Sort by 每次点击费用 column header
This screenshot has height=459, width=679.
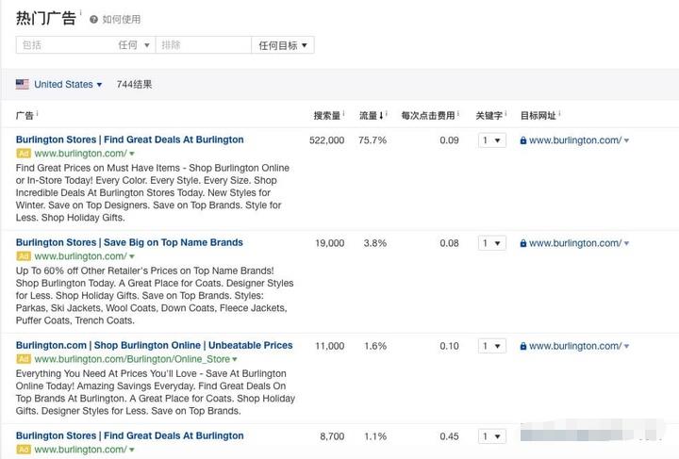click(x=428, y=116)
